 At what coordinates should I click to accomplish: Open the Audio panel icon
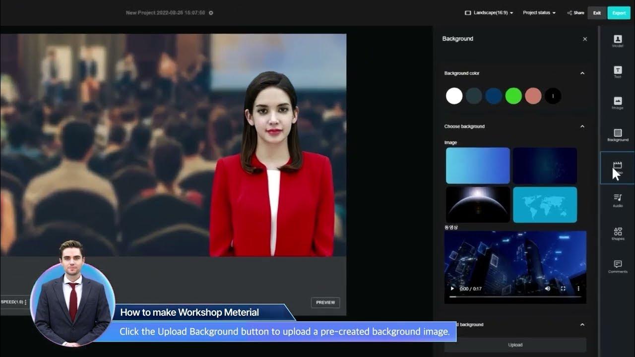tap(618, 199)
